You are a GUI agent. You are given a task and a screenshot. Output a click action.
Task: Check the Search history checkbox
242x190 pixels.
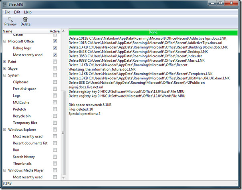point(55,157)
